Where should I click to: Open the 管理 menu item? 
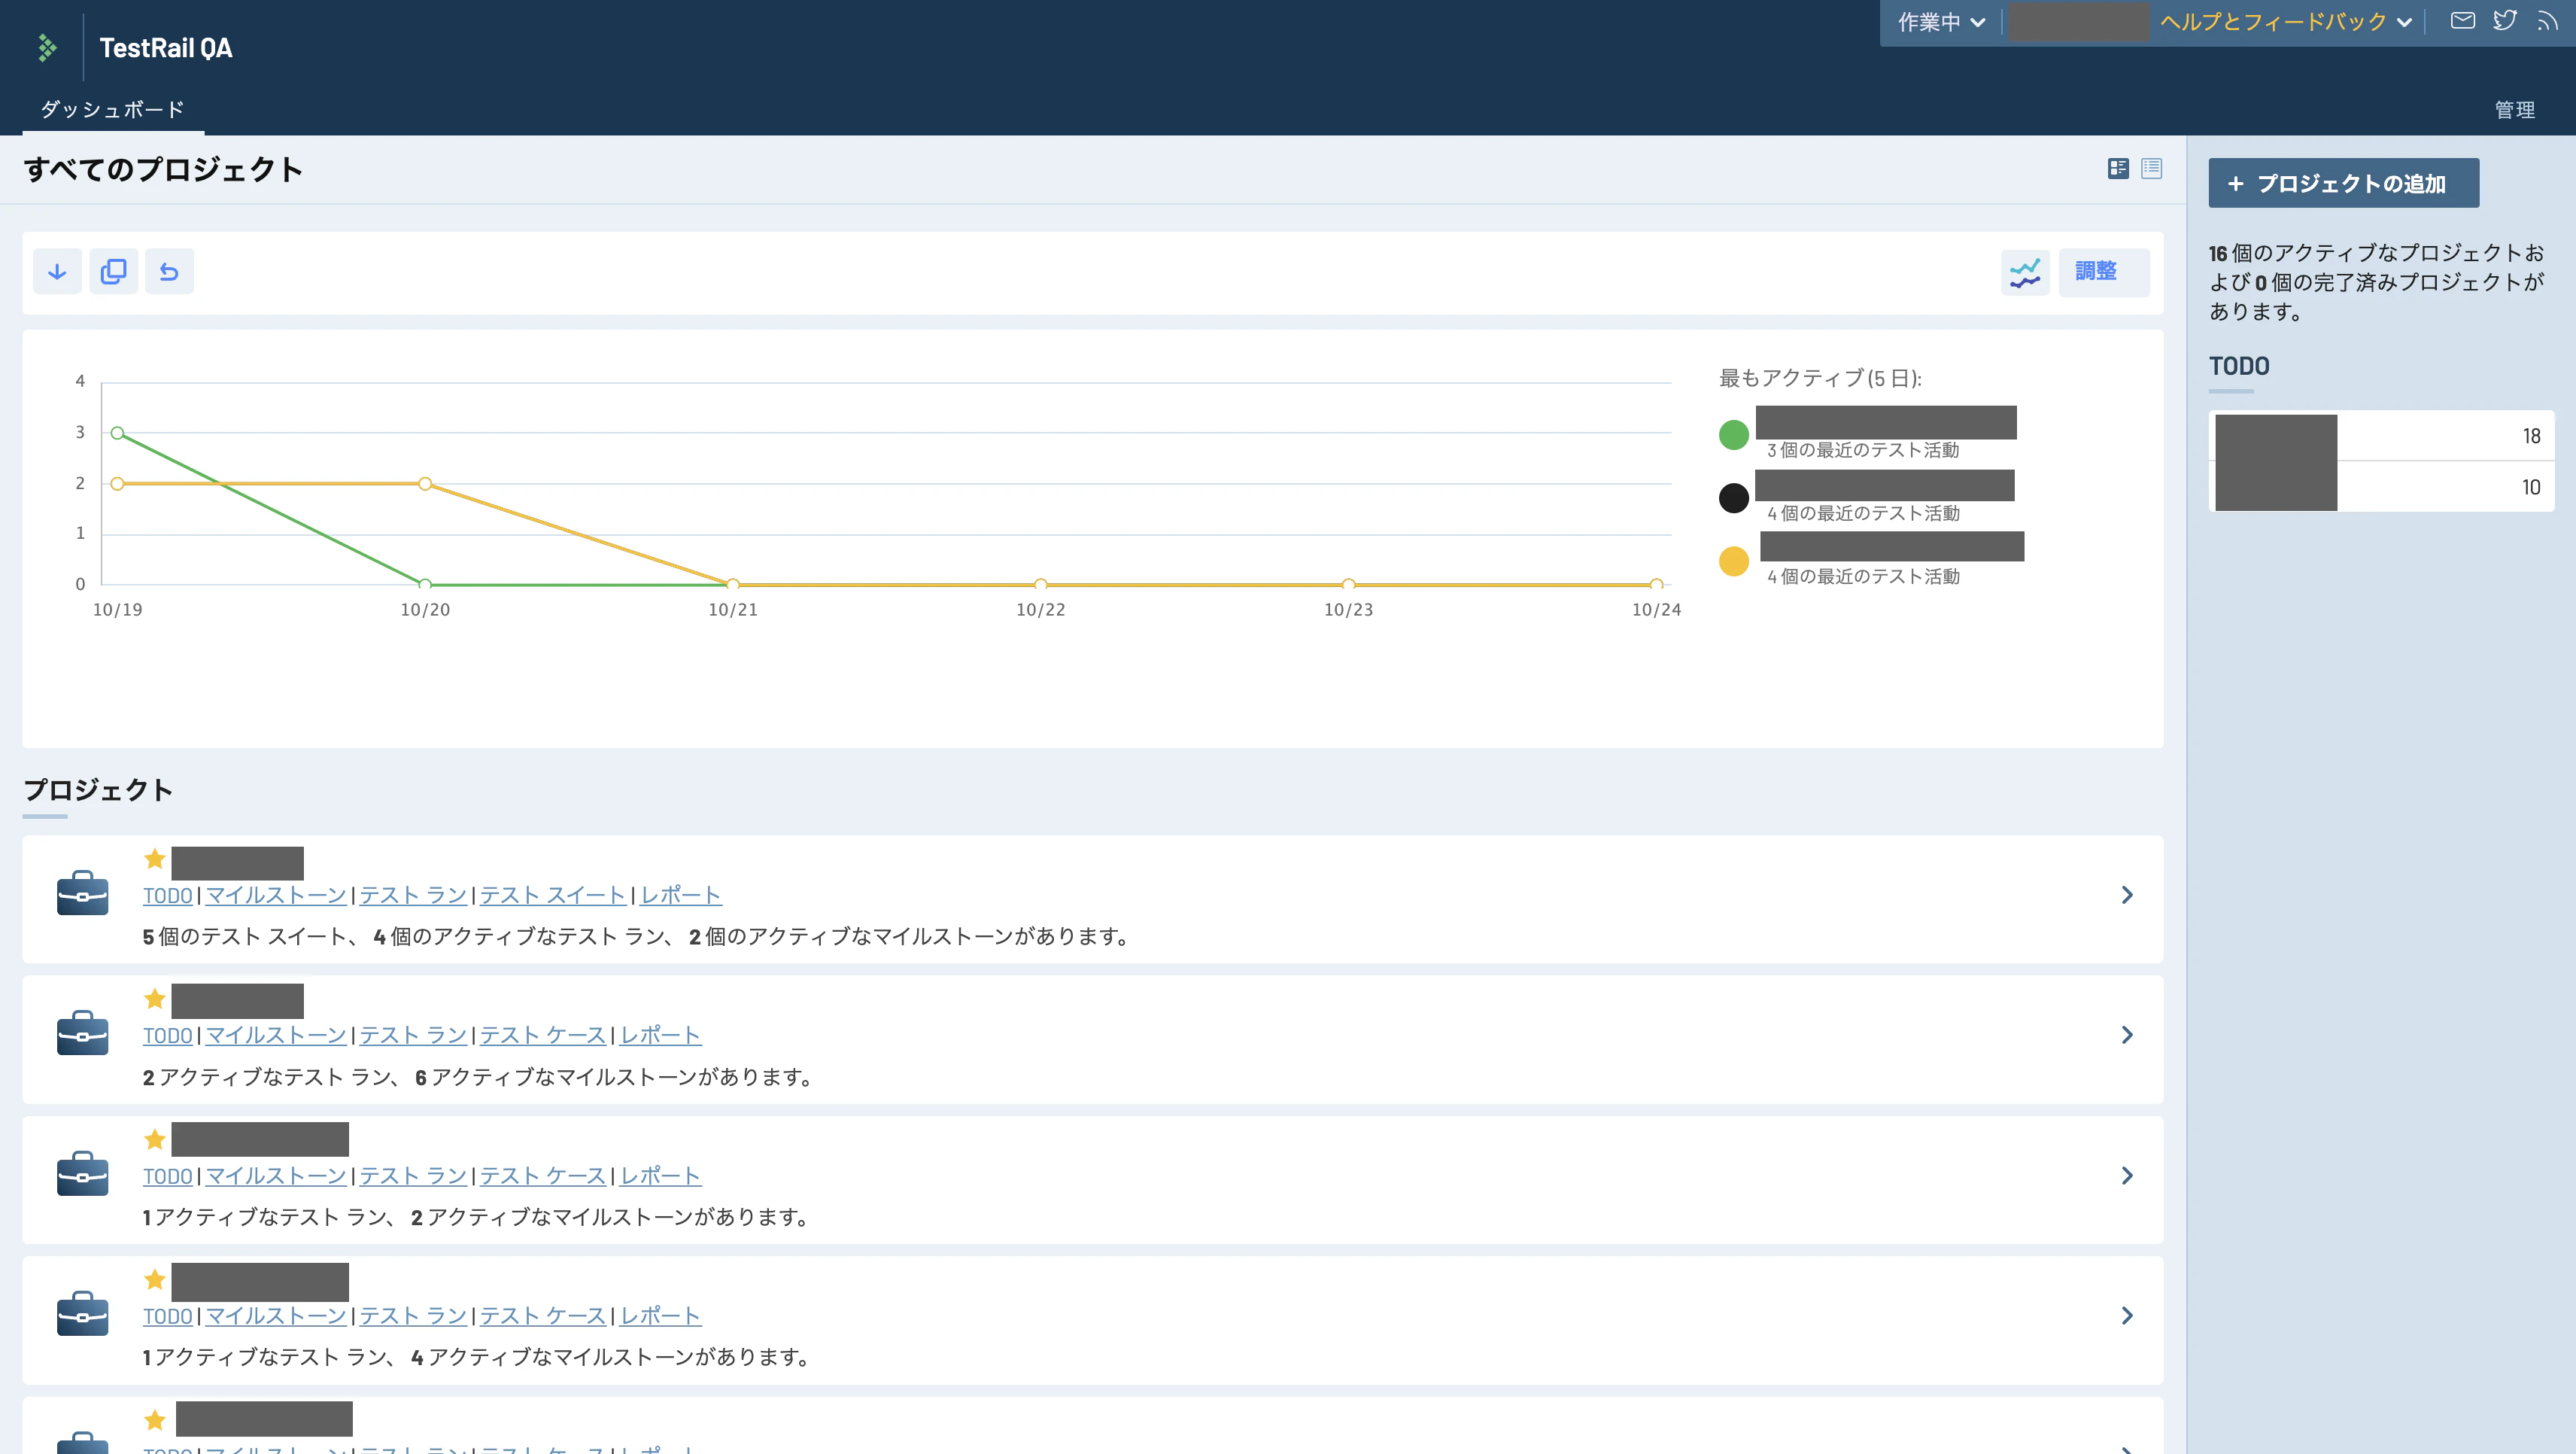coord(2514,110)
